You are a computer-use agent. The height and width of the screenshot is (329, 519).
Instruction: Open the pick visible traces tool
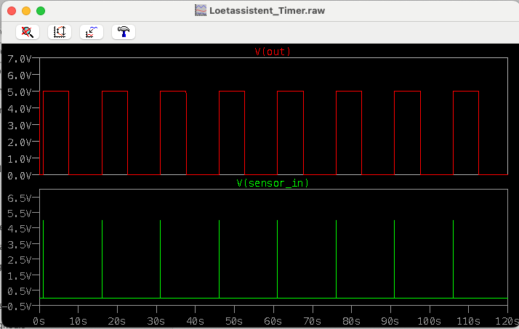click(92, 32)
